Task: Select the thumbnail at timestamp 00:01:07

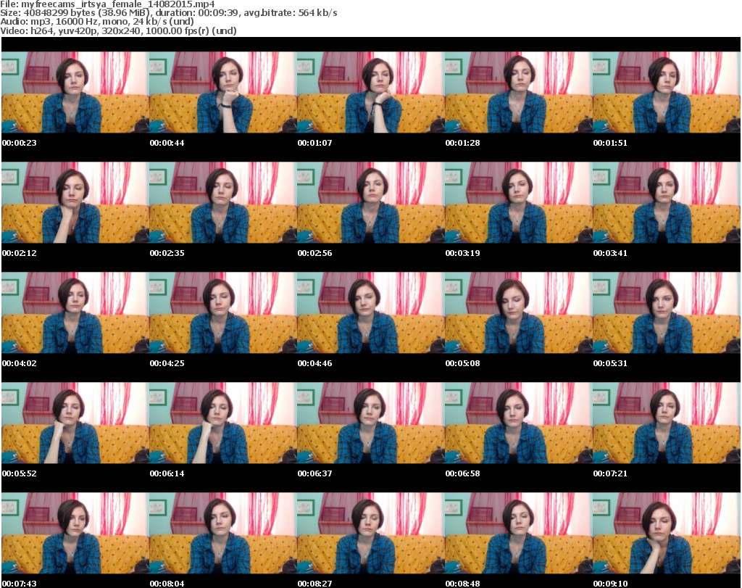Action: coord(371,92)
